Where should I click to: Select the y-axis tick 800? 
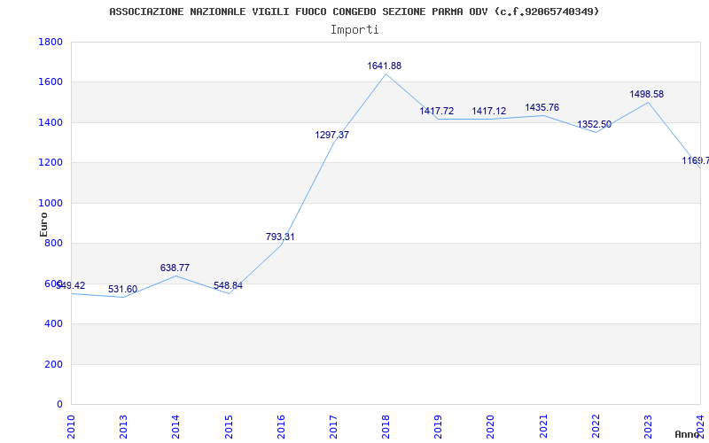pyautogui.click(x=53, y=244)
